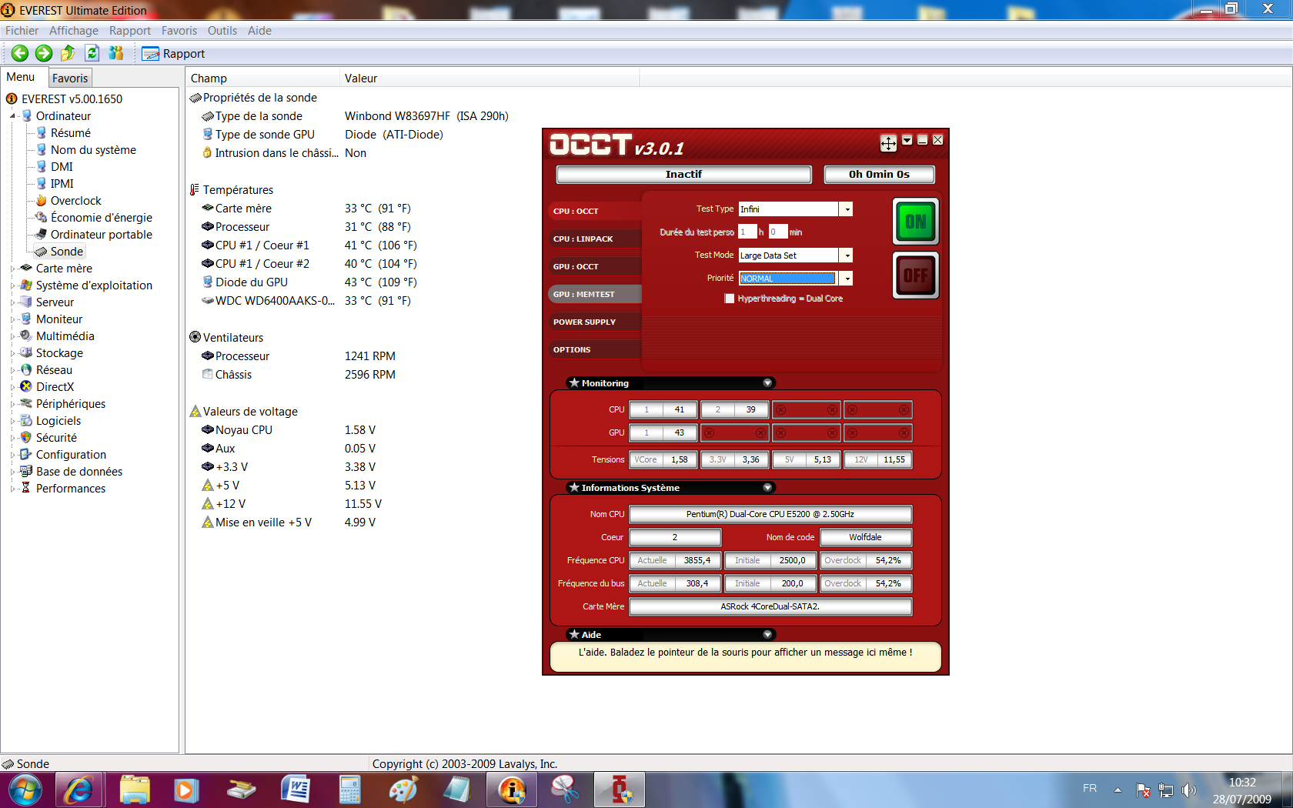
Task: Collapse the Monitoring section arrow
Action: click(x=767, y=383)
